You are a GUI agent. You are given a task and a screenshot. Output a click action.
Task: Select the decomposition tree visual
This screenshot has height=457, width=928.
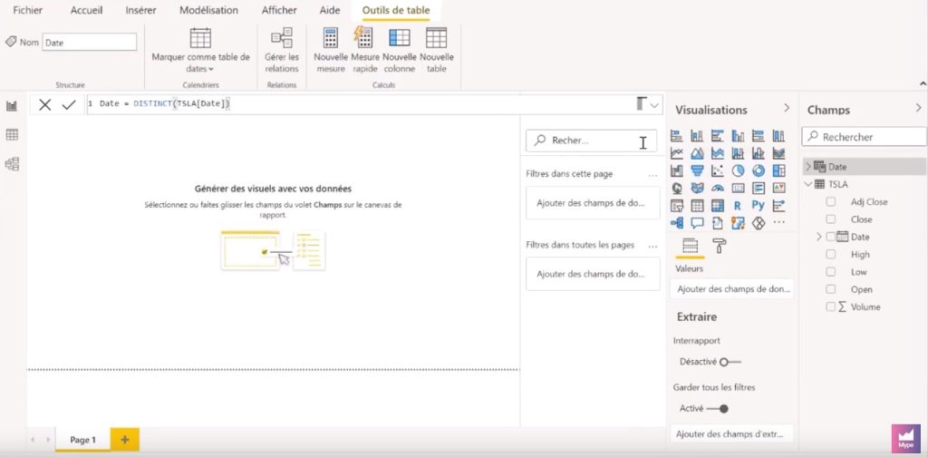pos(676,223)
